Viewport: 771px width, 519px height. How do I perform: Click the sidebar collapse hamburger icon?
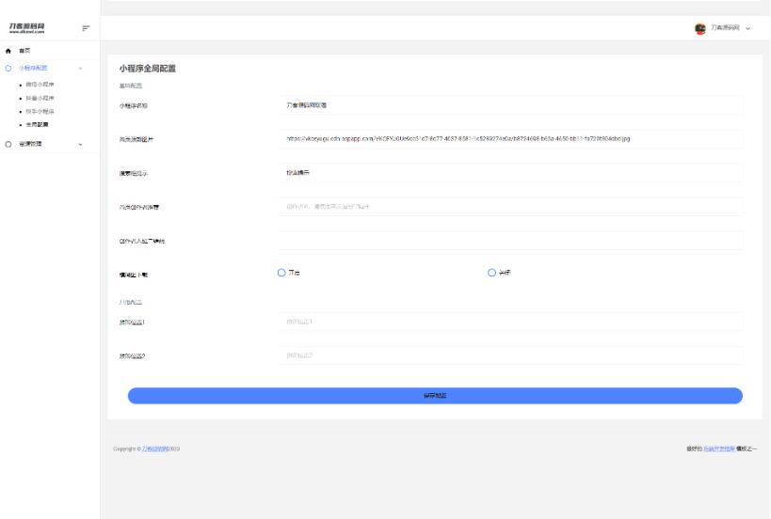click(x=87, y=28)
